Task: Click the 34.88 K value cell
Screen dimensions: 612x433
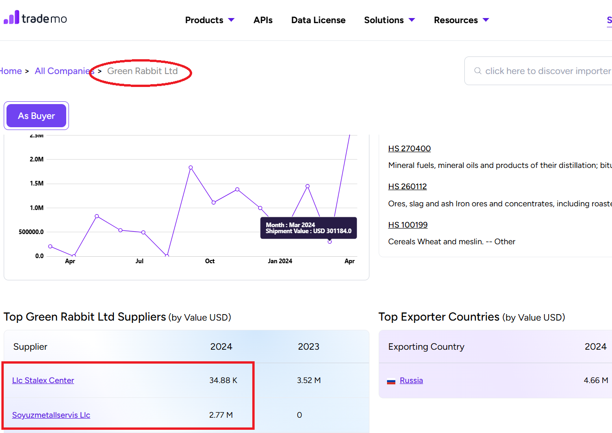Action: 223,380
